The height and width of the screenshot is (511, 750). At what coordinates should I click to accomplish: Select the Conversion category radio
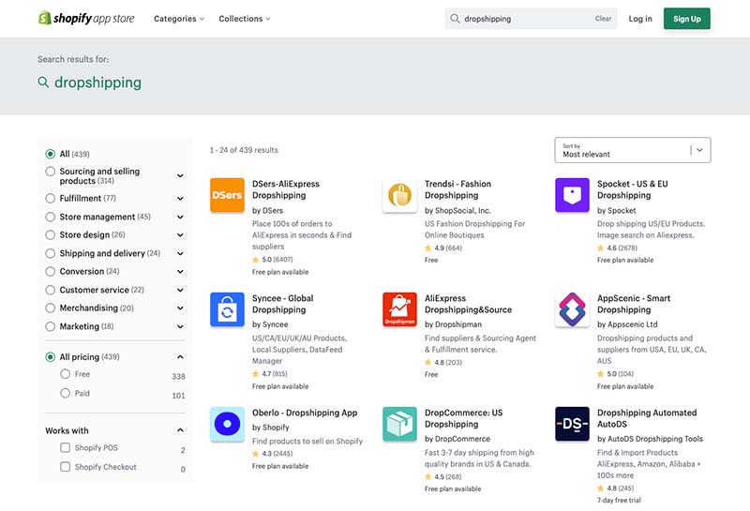[x=51, y=271]
